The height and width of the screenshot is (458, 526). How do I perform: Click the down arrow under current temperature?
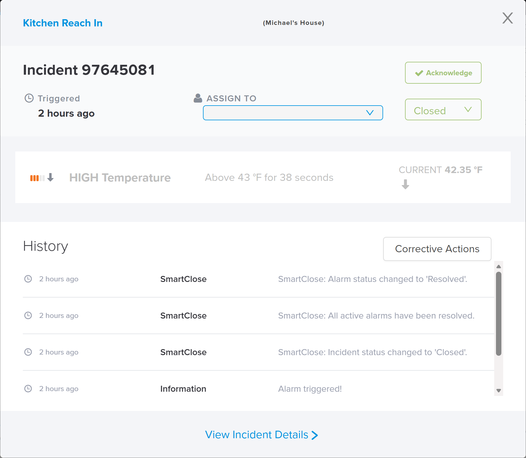[x=405, y=184]
